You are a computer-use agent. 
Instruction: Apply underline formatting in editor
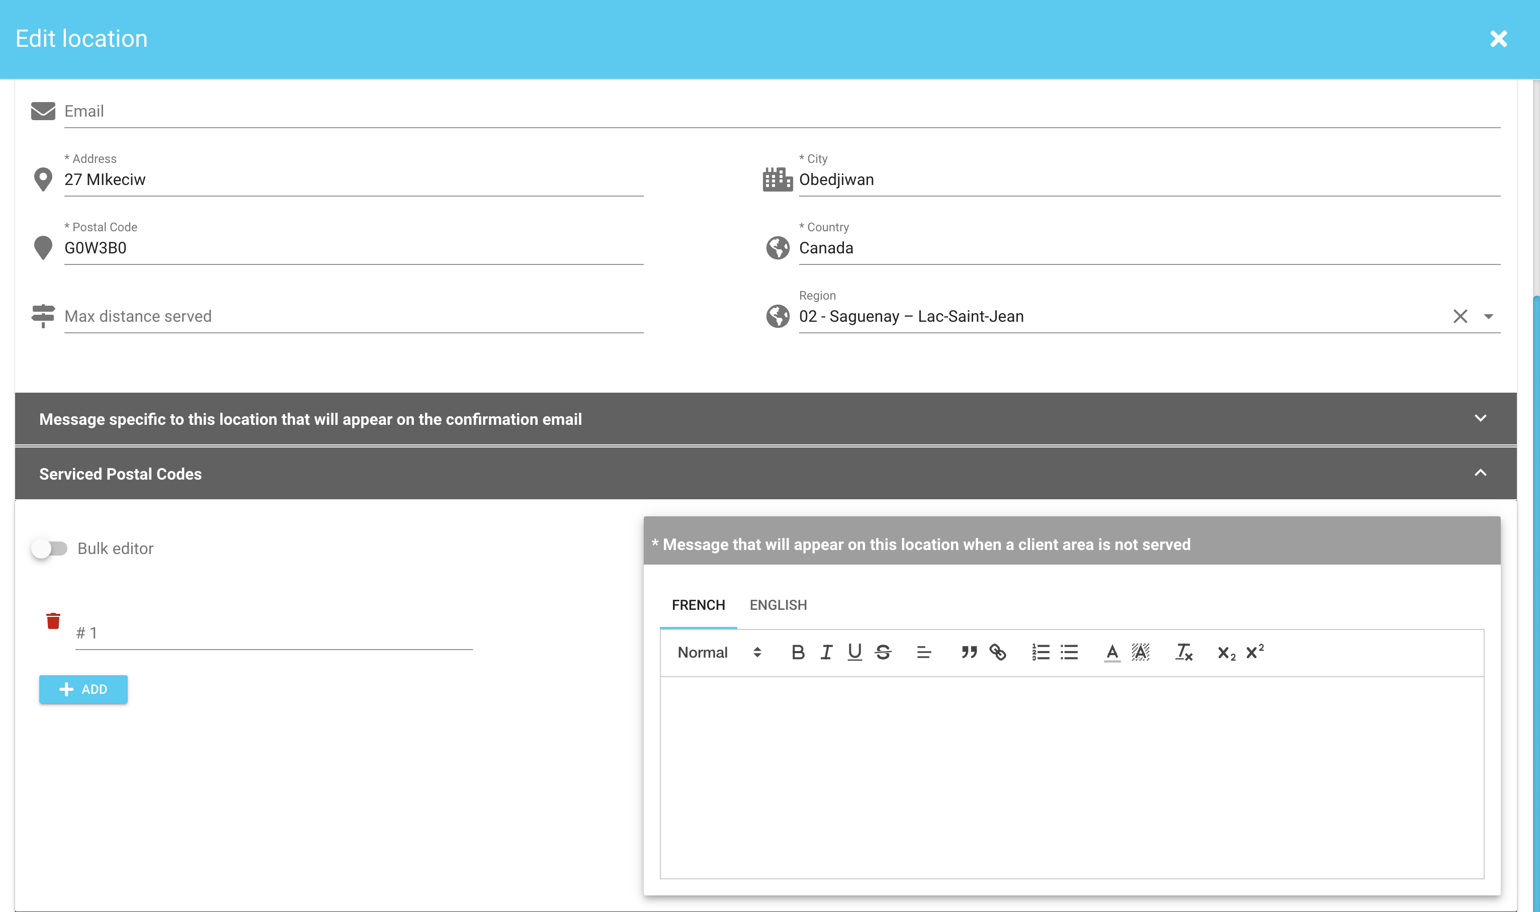[854, 652]
